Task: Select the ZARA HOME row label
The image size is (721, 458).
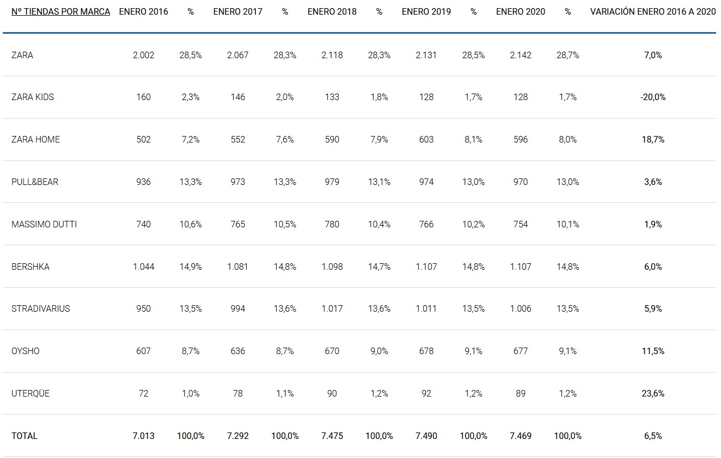Action: click(35, 139)
